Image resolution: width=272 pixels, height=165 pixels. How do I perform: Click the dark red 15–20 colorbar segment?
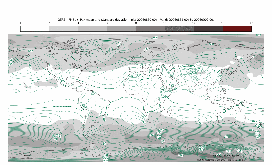click(x=237, y=29)
